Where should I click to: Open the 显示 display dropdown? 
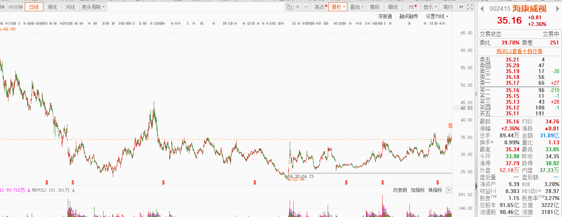tap(430, 7)
